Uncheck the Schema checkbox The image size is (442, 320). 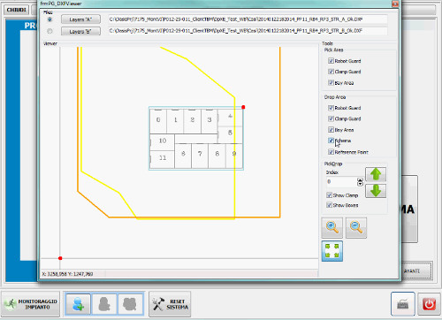[x=331, y=141]
